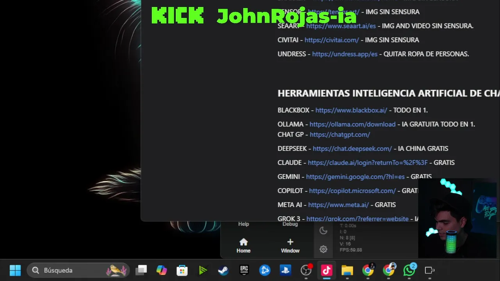Screen dimensions: 500x281
Task: Open the blackbox.ai link
Action: click(351, 110)
